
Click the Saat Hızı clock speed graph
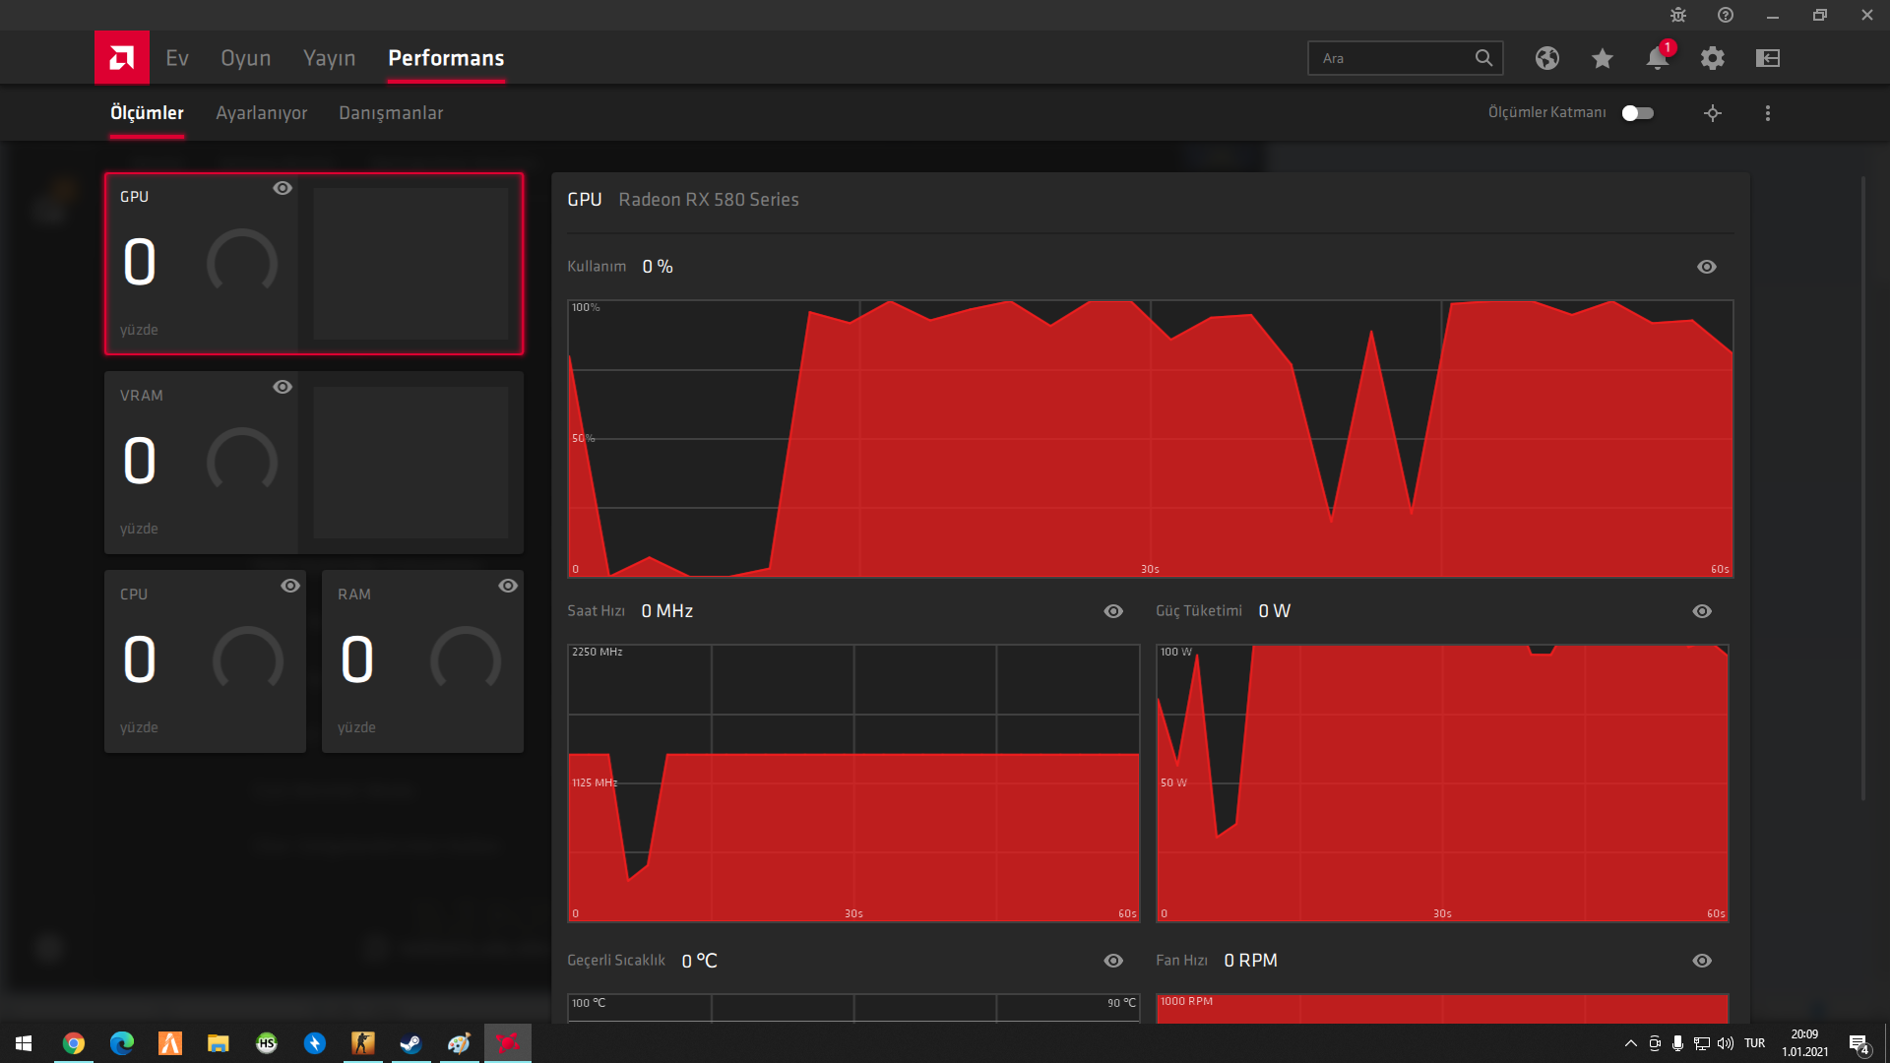[853, 783]
